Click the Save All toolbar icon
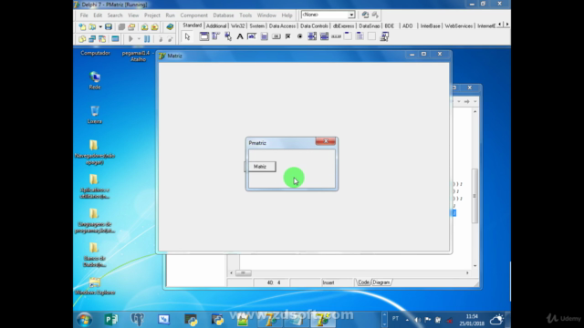584x328 pixels. pyautogui.click(x=121, y=26)
